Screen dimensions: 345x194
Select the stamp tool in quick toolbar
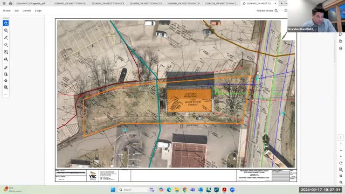pyautogui.click(x=6, y=59)
